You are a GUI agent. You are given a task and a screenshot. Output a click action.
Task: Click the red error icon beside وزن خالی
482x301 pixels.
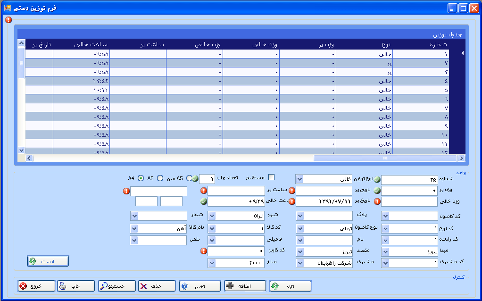coord(377,201)
